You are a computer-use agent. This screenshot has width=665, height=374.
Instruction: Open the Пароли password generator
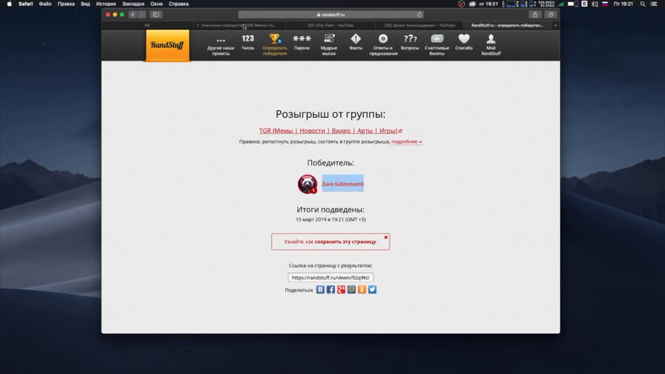(x=302, y=42)
